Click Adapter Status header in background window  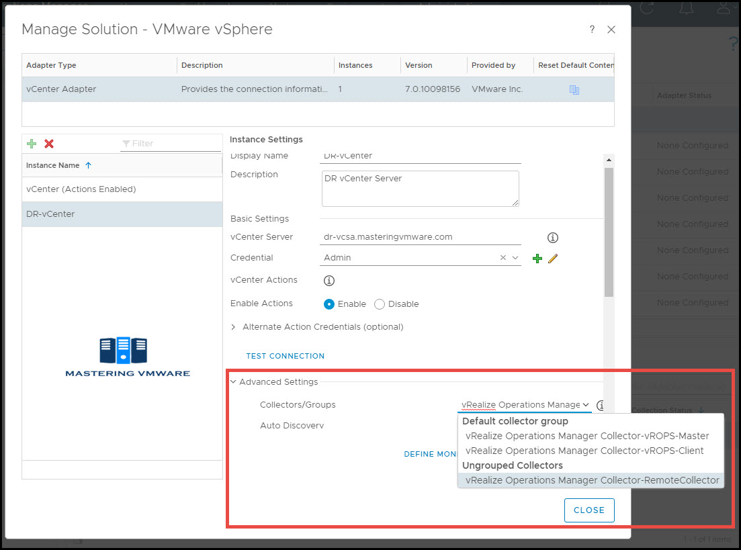click(x=685, y=95)
